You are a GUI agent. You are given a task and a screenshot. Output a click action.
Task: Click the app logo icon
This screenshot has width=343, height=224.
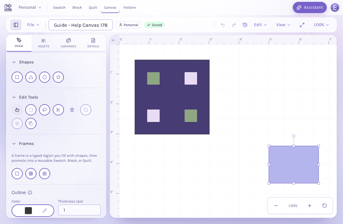tap(8, 7)
